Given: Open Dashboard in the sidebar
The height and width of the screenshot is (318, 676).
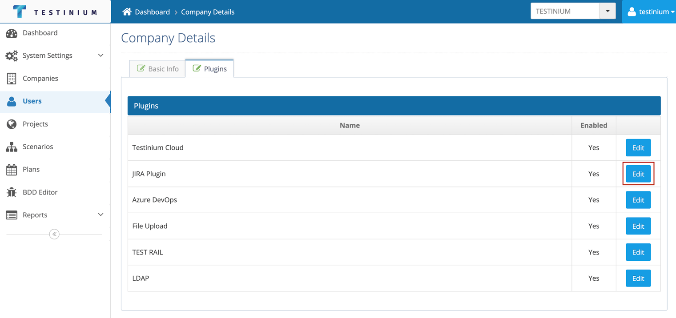Looking at the screenshot, I should tap(55, 33).
